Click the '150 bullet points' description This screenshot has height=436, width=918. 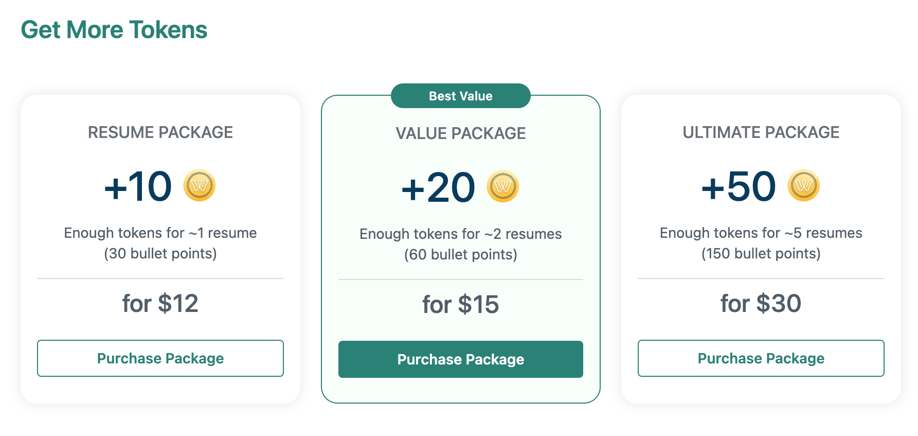tap(761, 254)
